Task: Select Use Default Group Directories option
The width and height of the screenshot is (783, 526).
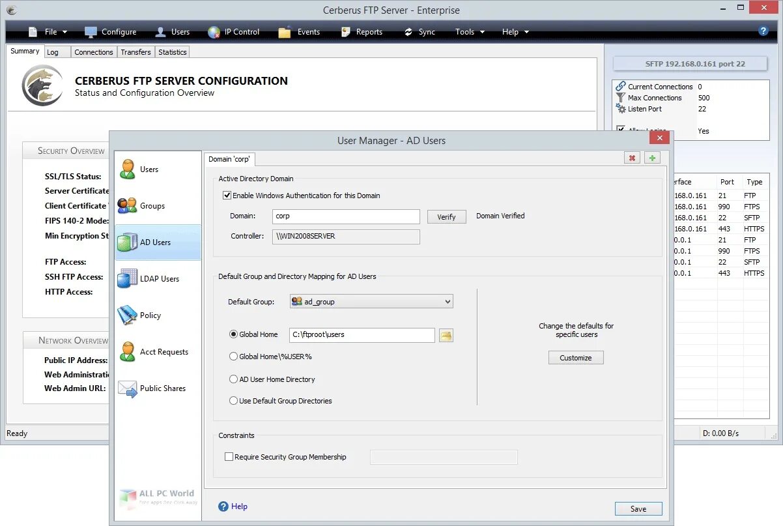Action: 233,401
